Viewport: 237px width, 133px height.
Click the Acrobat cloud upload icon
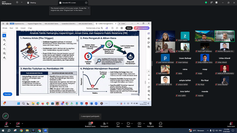coord(117,28)
